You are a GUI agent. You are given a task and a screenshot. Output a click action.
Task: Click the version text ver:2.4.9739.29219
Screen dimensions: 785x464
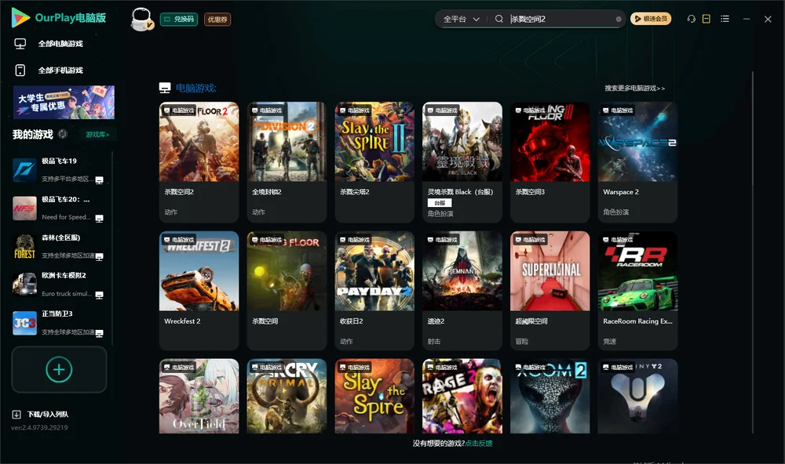pos(39,427)
